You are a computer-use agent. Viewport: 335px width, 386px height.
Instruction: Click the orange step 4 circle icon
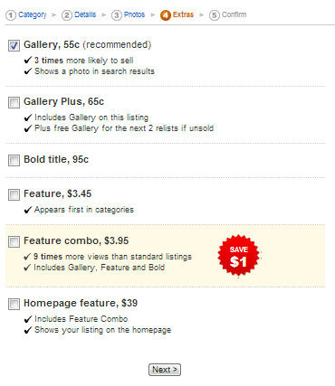166,15
